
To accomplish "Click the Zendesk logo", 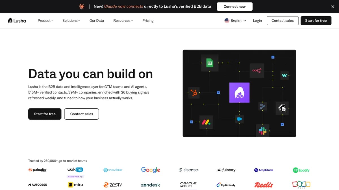I will click(x=151, y=185).
